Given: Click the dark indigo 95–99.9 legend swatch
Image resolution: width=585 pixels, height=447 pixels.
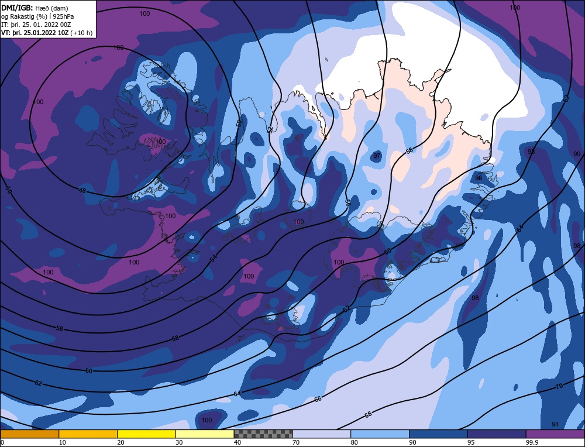Looking at the screenshot, I should click(x=497, y=434).
